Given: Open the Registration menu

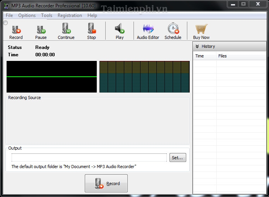Looking at the screenshot, I should tap(70, 15).
